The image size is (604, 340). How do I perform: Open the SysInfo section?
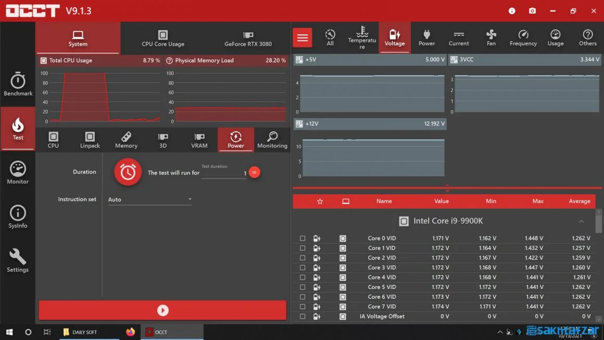(x=18, y=217)
